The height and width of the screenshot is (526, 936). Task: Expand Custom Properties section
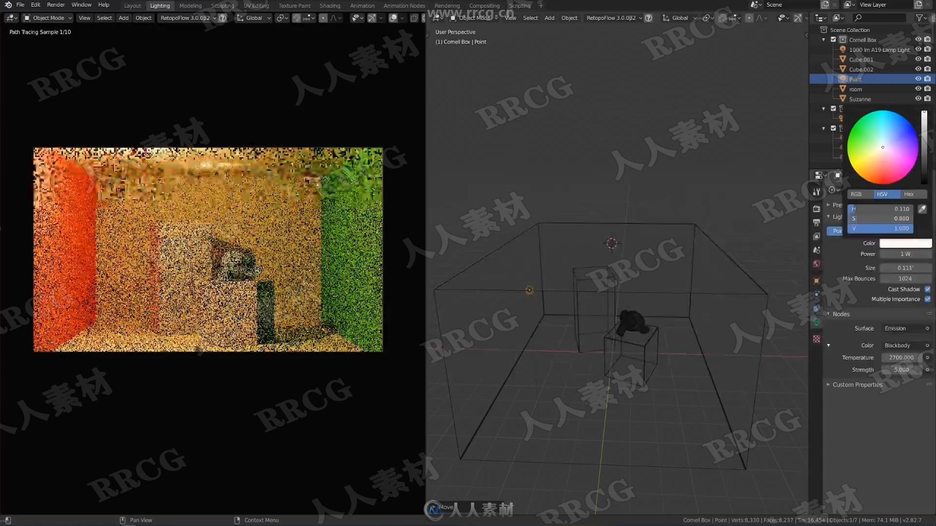pos(828,384)
